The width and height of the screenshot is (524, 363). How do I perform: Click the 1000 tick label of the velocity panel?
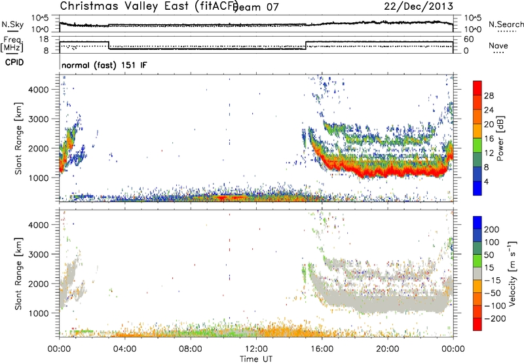pyautogui.click(x=39, y=313)
